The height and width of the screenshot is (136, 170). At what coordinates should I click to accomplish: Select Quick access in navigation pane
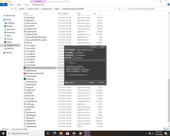[x=10, y=15]
